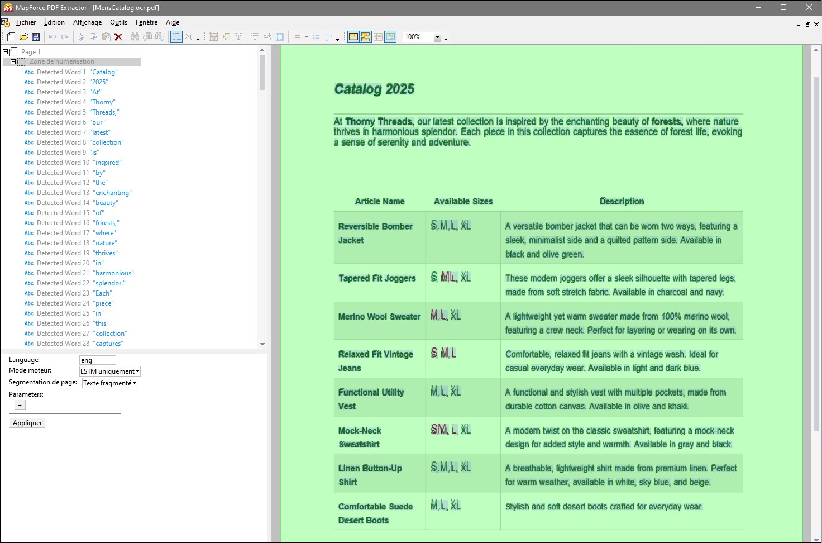Toggle the yellow hierarchy pane view button
The image size is (822, 543).
tap(366, 37)
